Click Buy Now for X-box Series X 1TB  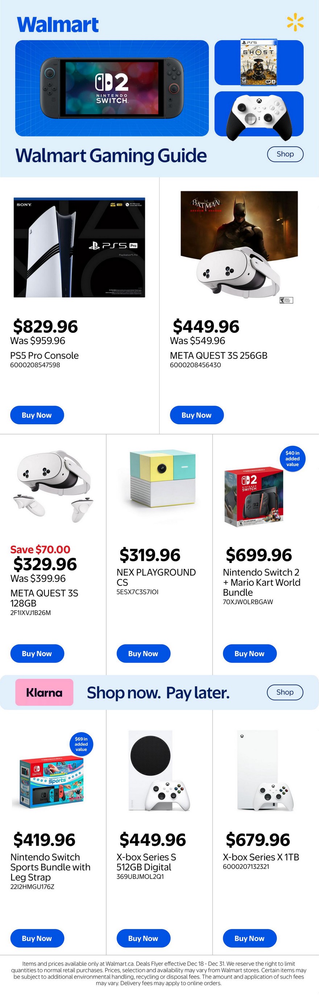pyautogui.click(x=249, y=938)
